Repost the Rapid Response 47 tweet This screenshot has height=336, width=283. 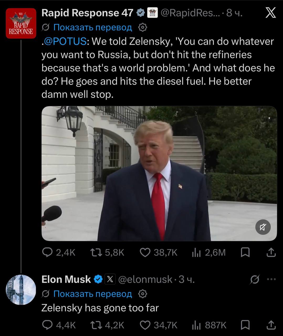coord(107,252)
